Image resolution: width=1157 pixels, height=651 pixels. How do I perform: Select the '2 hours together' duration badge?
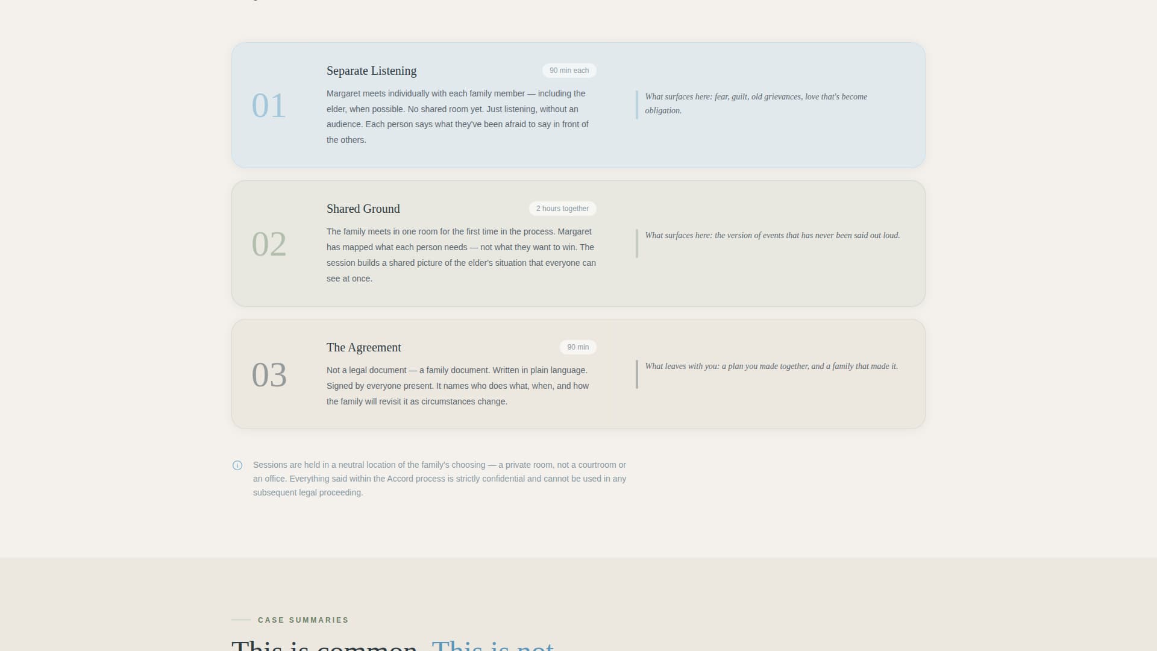(562, 208)
